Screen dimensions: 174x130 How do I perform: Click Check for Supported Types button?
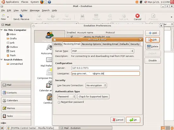(93, 97)
